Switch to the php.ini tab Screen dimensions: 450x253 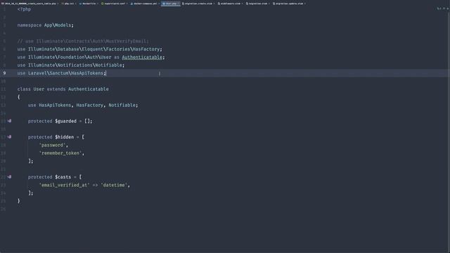click(69, 4)
